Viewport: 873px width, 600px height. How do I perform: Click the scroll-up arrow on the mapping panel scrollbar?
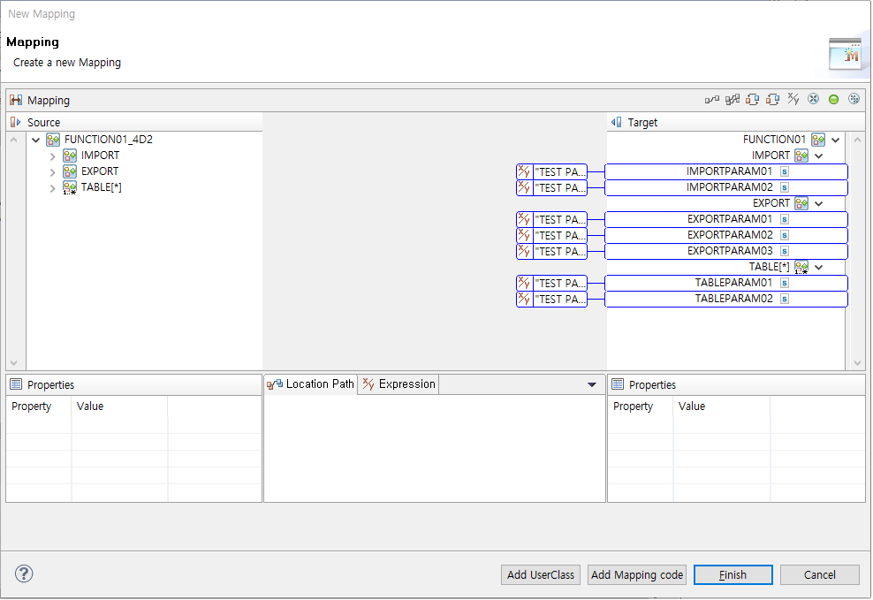click(13, 139)
